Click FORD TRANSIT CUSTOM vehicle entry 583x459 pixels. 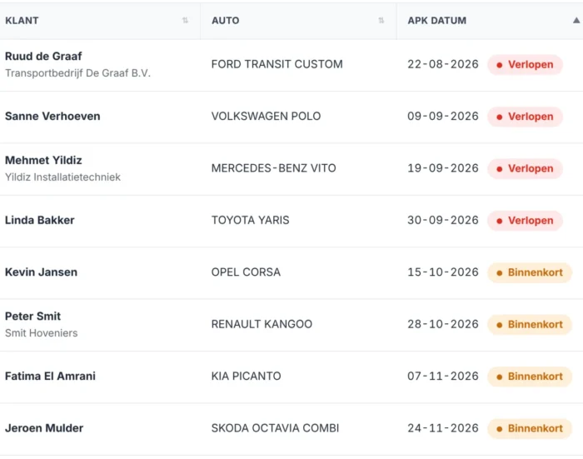(277, 64)
